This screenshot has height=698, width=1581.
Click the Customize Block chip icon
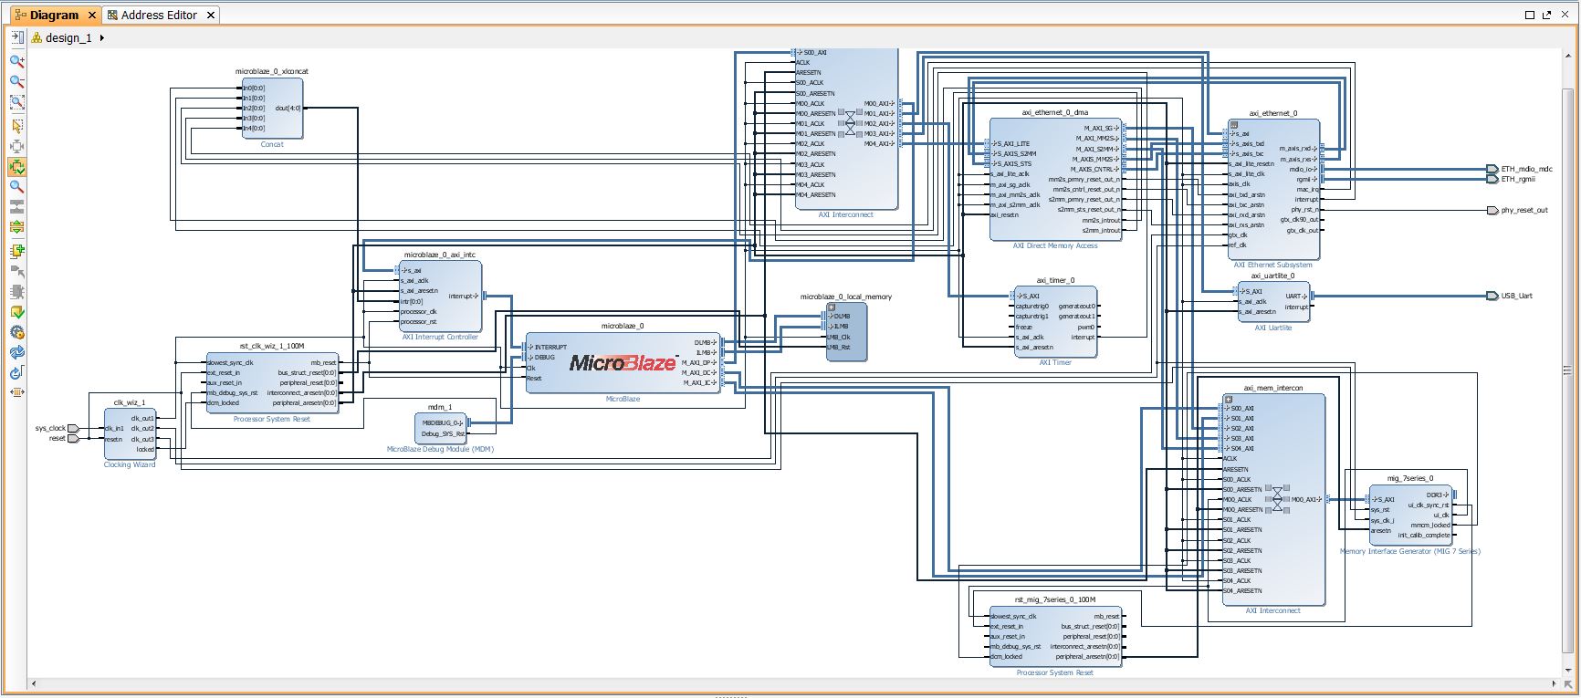(16, 292)
